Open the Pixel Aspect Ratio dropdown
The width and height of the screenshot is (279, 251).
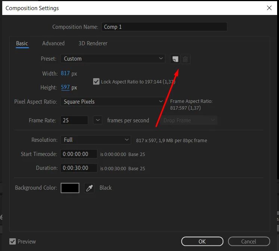(x=113, y=101)
